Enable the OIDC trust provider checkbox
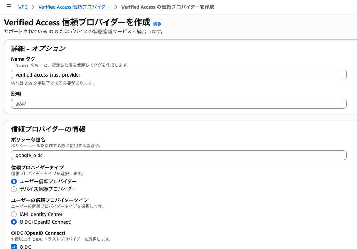 14,247
